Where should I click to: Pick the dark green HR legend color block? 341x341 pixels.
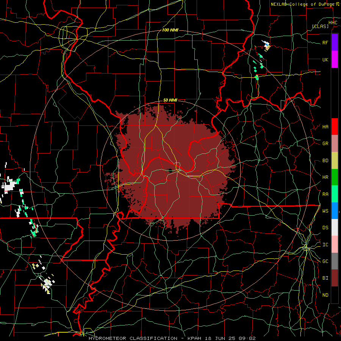point(335,177)
